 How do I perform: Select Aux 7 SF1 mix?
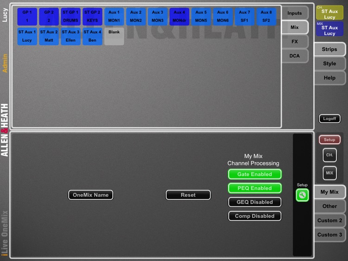(245, 16)
